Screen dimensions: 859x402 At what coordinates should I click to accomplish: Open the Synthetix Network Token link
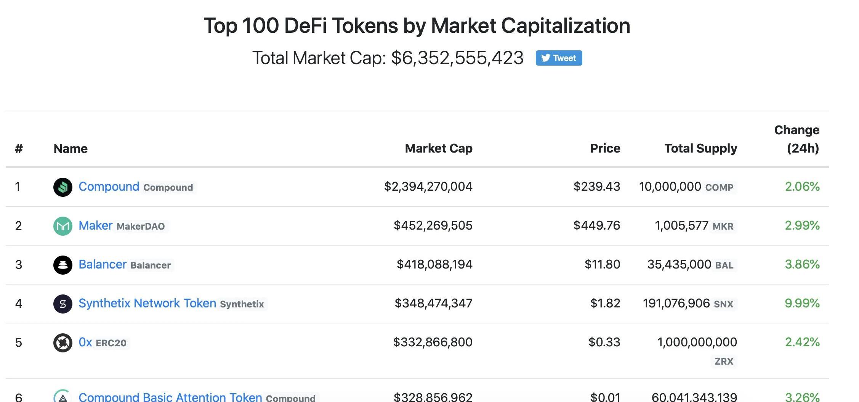pyautogui.click(x=147, y=303)
